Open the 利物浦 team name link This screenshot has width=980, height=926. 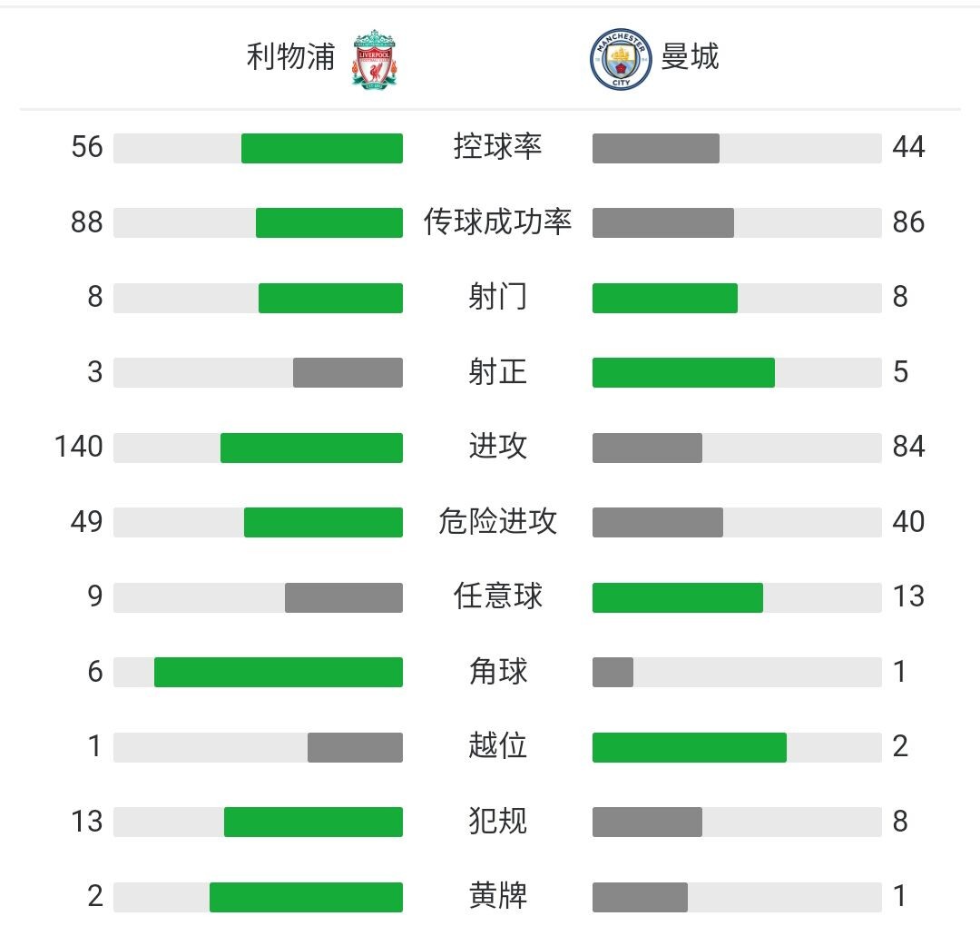290,57
